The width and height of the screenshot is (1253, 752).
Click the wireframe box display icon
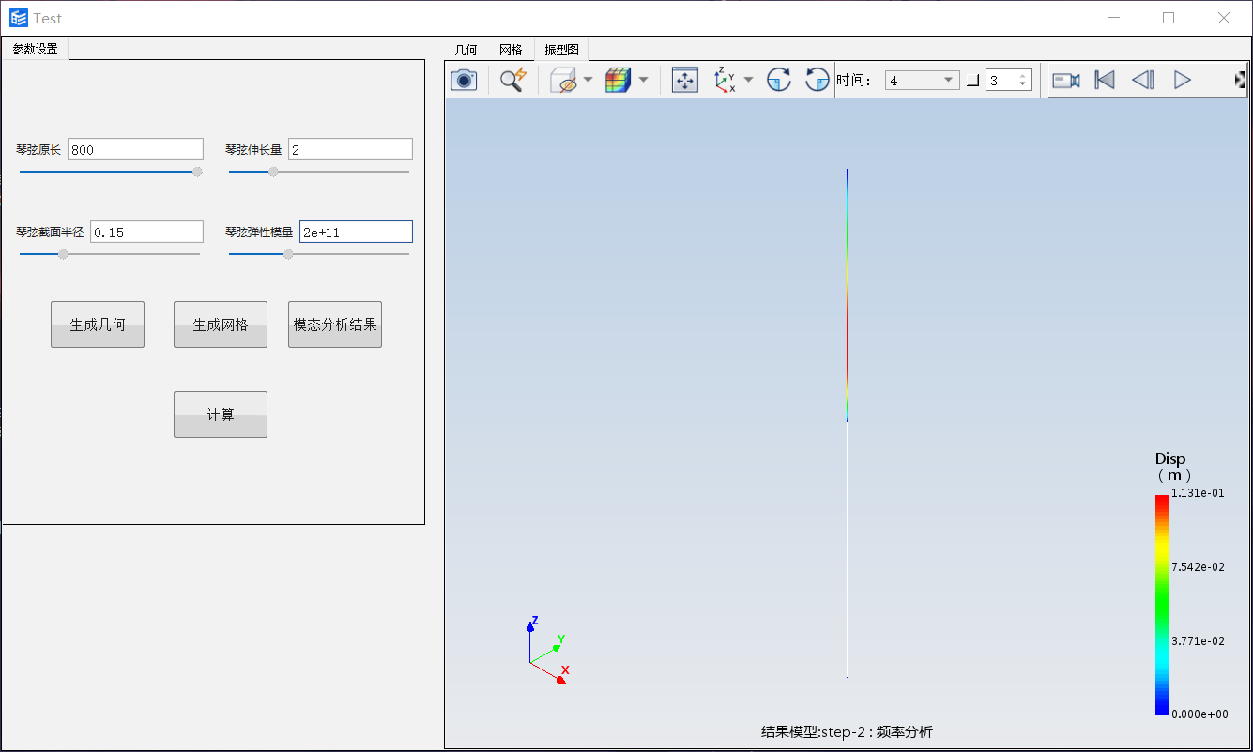click(563, 81)
